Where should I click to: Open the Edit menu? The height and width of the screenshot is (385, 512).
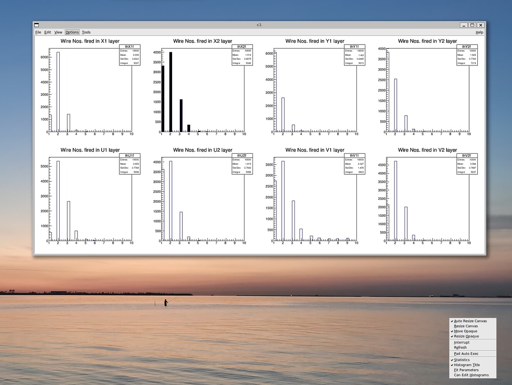(47, 32)
